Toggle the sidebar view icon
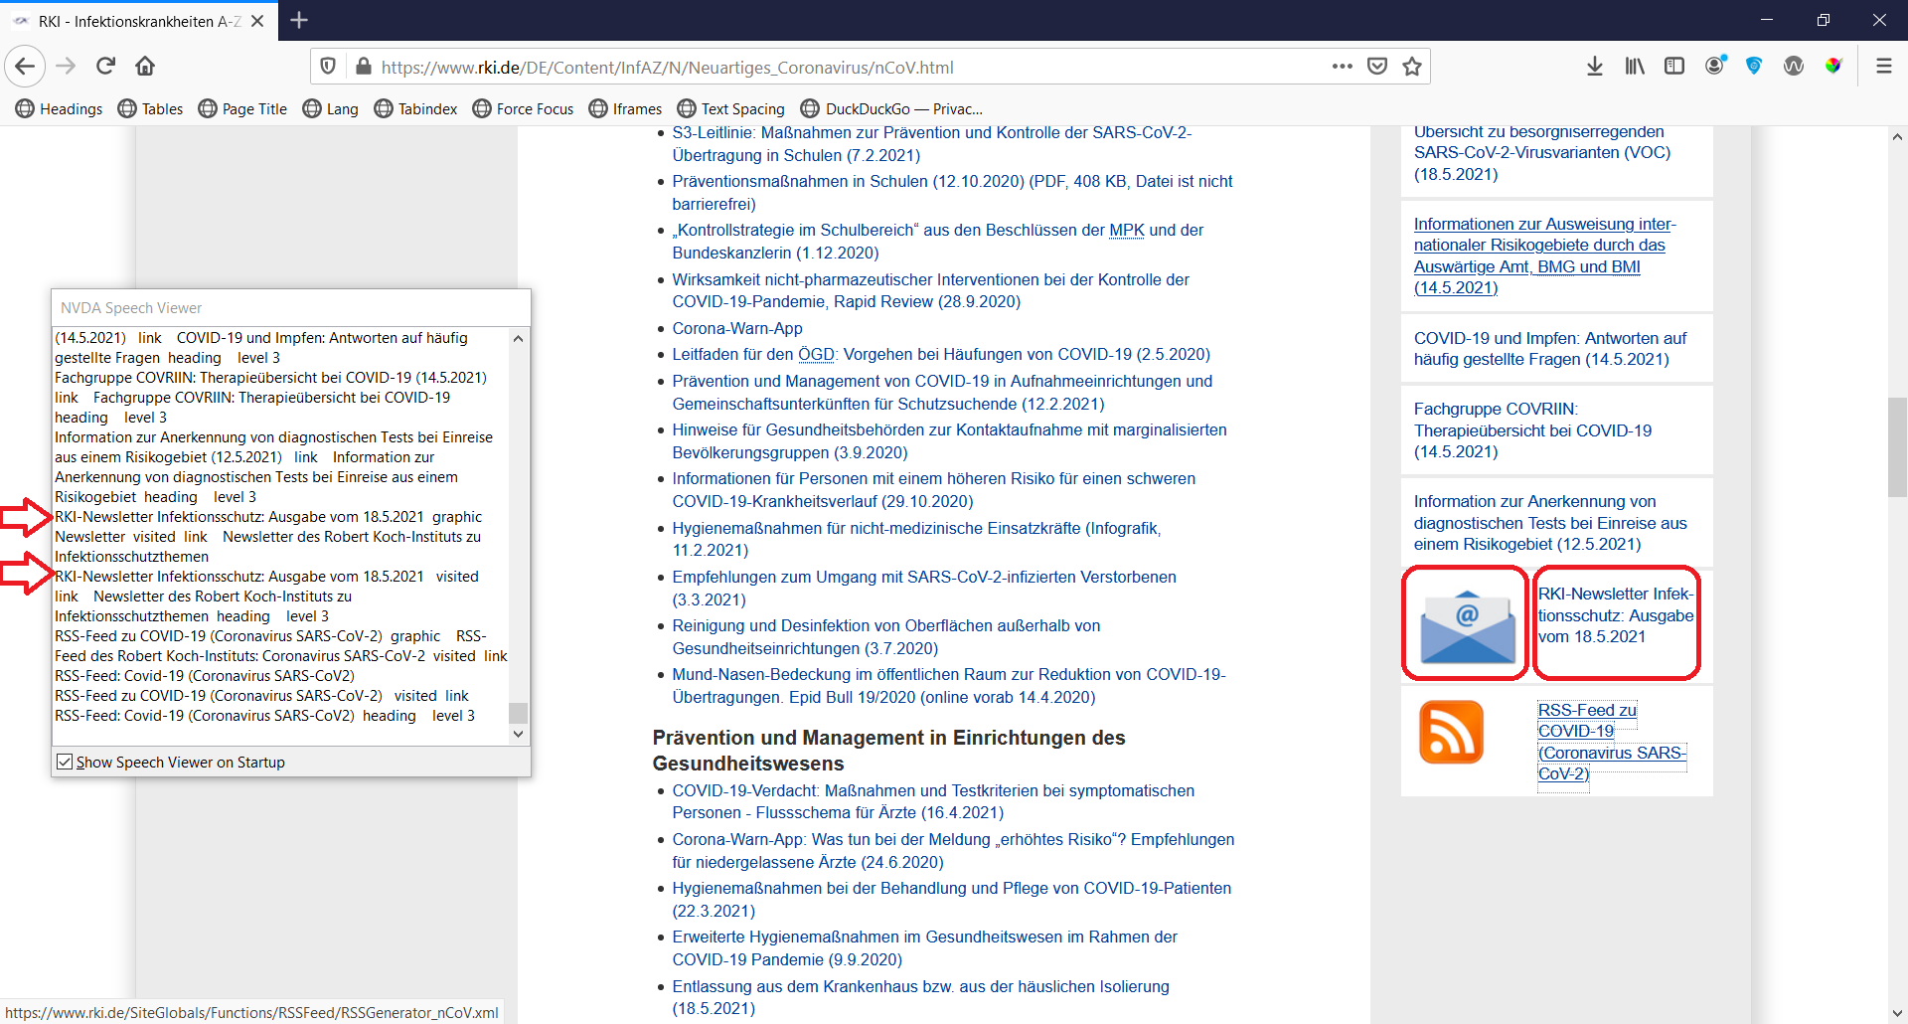Screen dimensions: 1908x1024 coord(1674,67)
